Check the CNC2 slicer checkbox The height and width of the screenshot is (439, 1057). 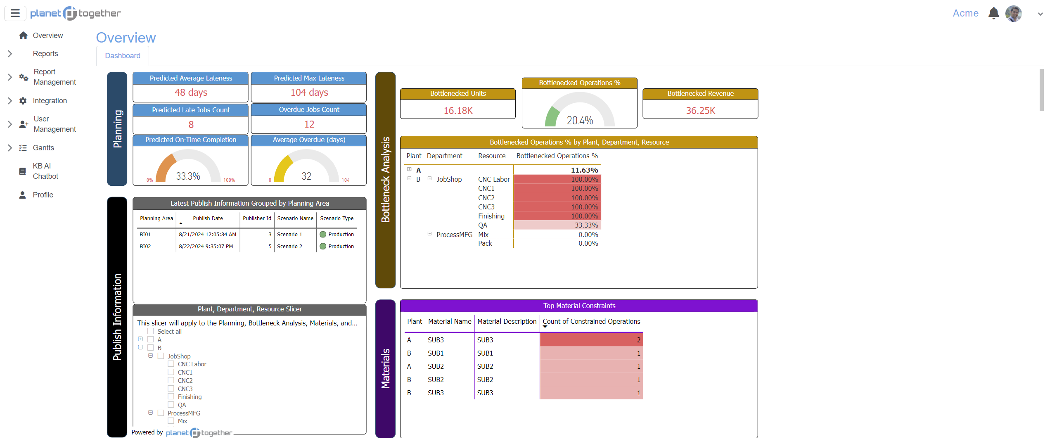(171, 380)
